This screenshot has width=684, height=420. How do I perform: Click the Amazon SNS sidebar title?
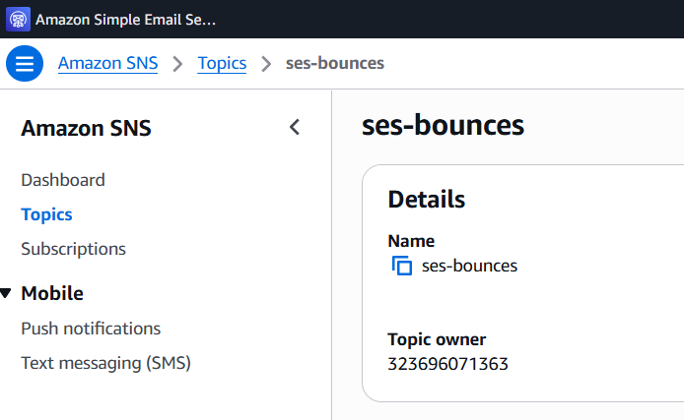tap(86, 128)
